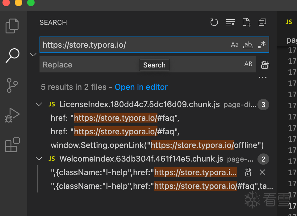Collapse WelcomeIndex file results
This screenshot has height=216, width=297.
pyautogui.click(x=39, y=159)
